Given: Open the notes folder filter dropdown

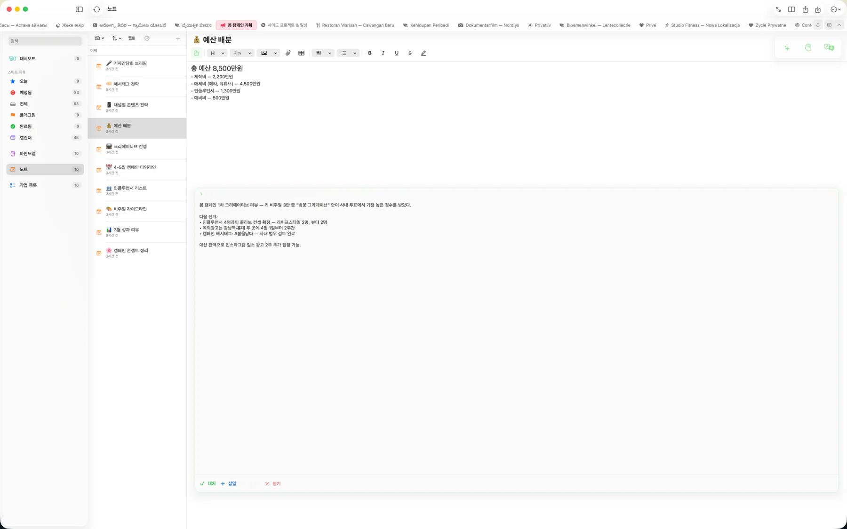Looking at the screenshot, I should (99, 38).
